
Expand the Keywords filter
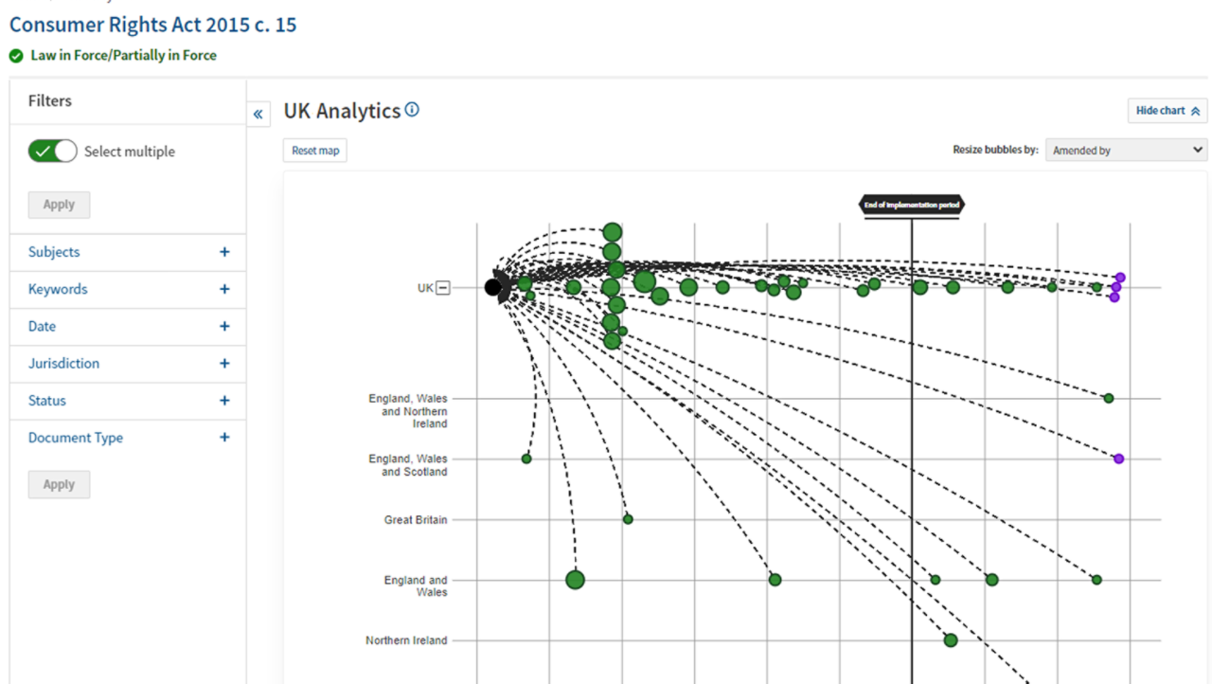tap(224, 289)
